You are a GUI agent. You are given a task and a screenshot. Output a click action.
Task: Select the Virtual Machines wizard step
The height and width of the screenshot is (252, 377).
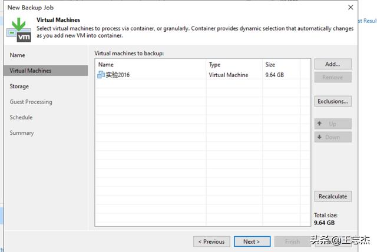(x=46, y=71)
